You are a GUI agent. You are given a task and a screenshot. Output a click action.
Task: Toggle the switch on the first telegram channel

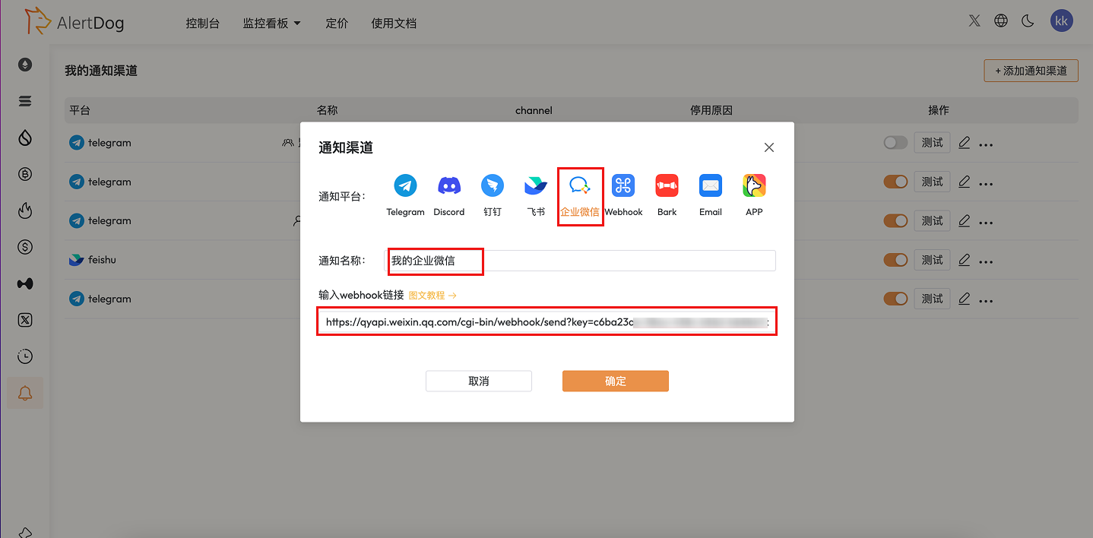895,142
